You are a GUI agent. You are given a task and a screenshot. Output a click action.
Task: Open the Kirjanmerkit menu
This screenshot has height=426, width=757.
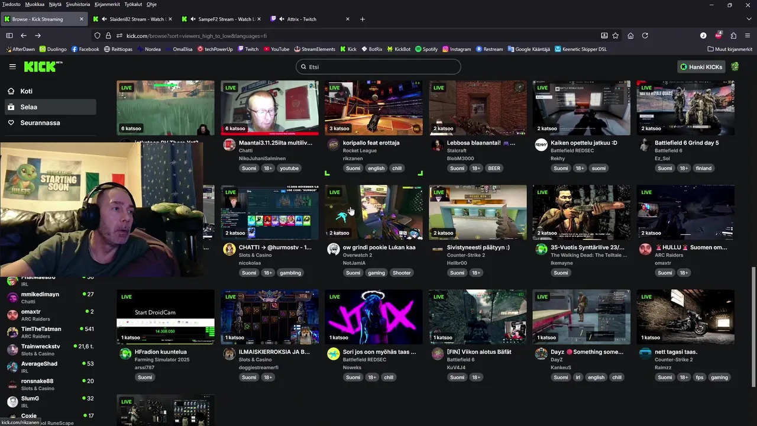click(107, 4)
